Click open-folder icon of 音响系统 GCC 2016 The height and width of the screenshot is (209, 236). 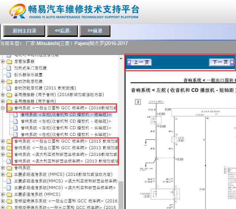pos(10,108)
